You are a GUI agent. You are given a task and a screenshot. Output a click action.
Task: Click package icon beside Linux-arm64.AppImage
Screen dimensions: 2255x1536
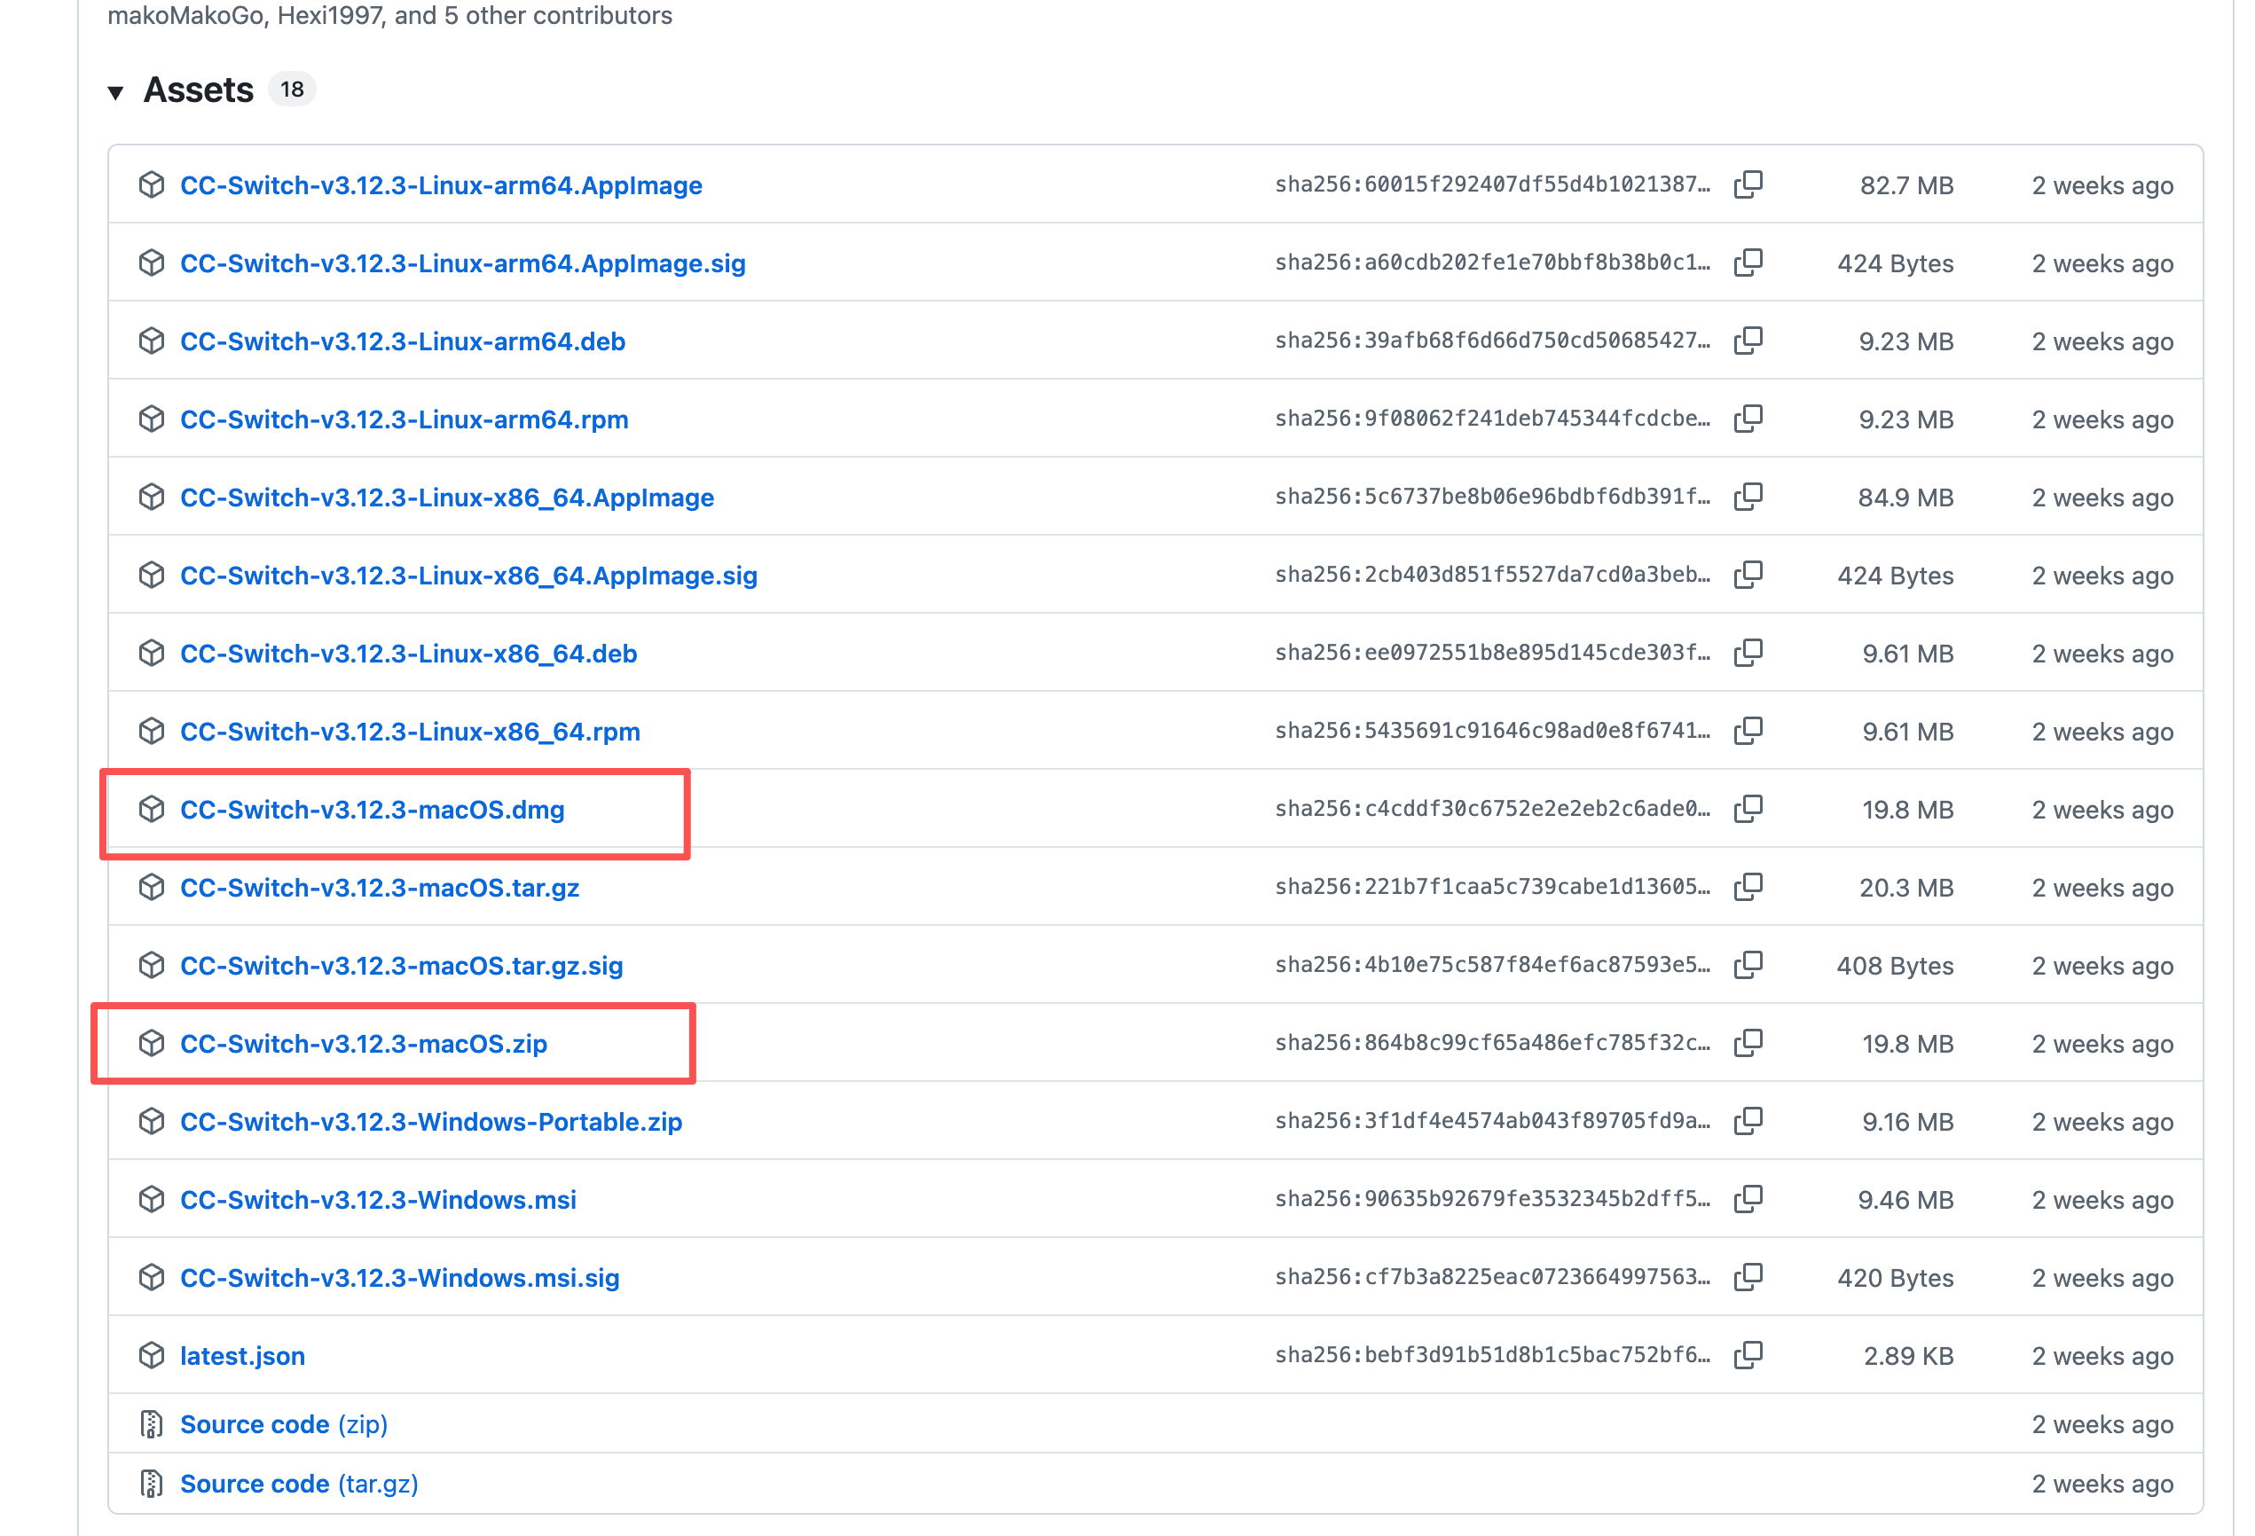tap(152, 184)
